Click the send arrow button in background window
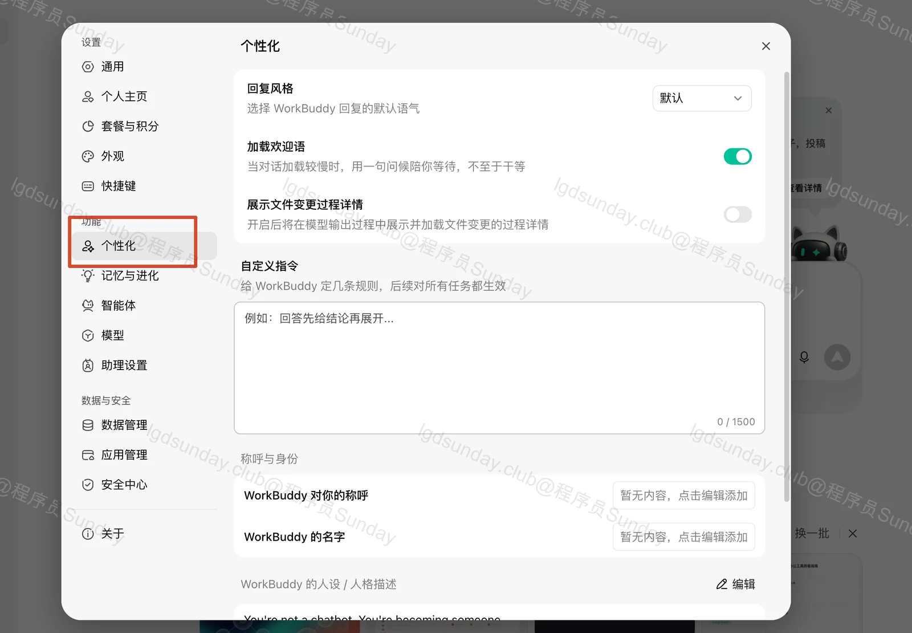 837,357
